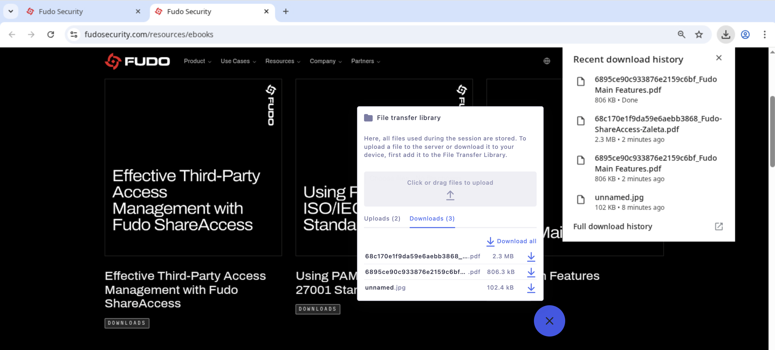
Task: Click the file icon beside unnamed.jpg download
Action: pos(581,200)
